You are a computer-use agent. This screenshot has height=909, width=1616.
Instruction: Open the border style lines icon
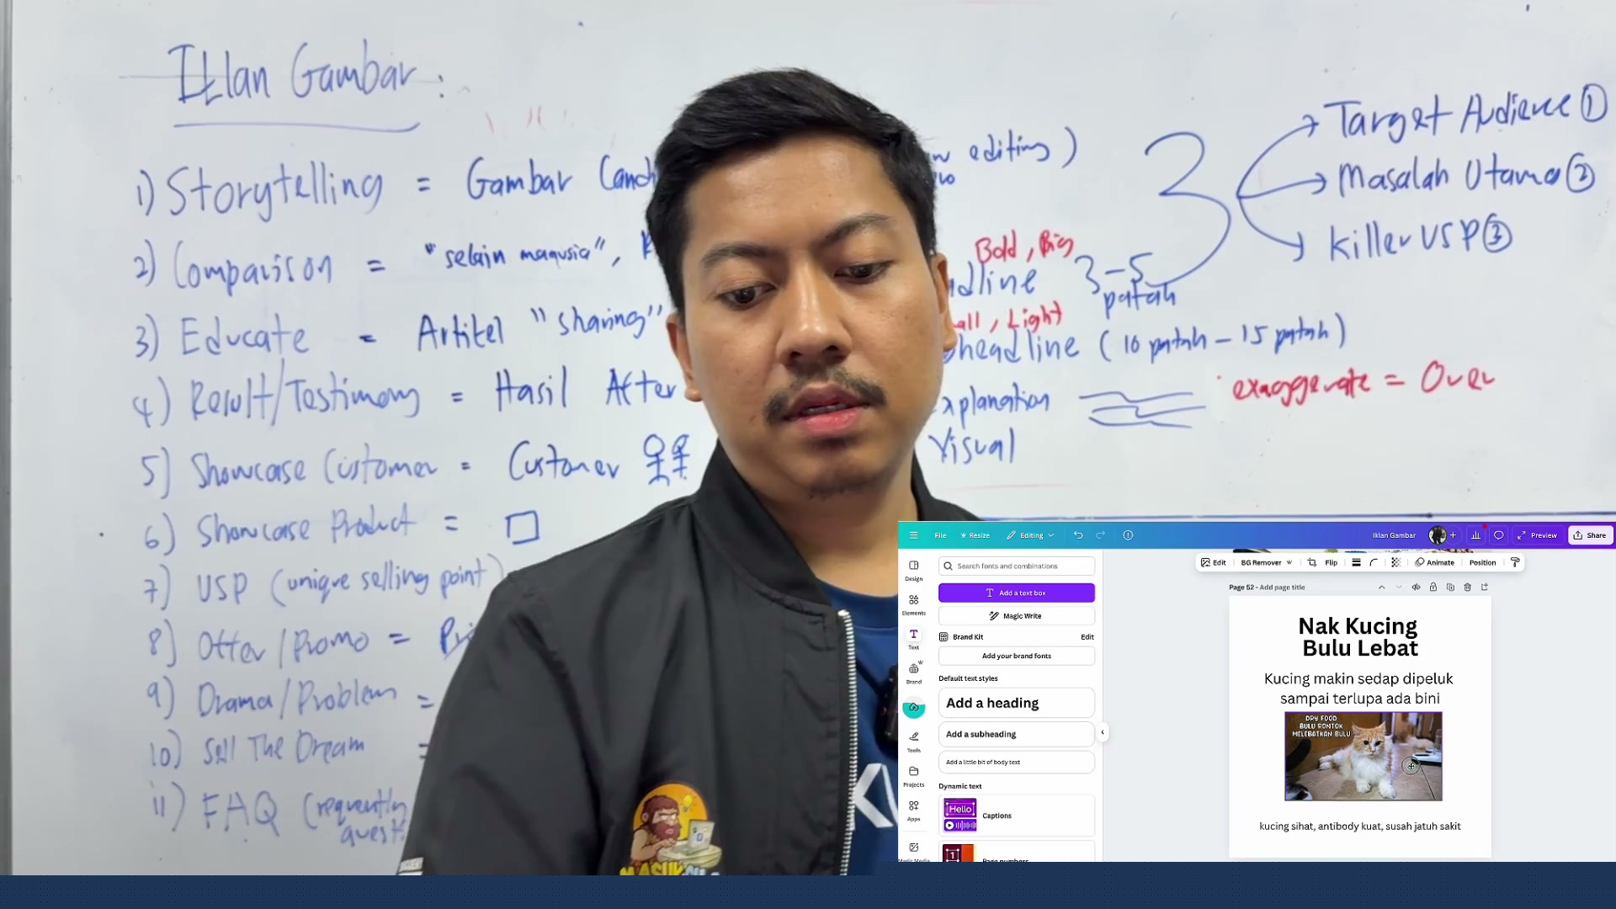click(1356, 563)
